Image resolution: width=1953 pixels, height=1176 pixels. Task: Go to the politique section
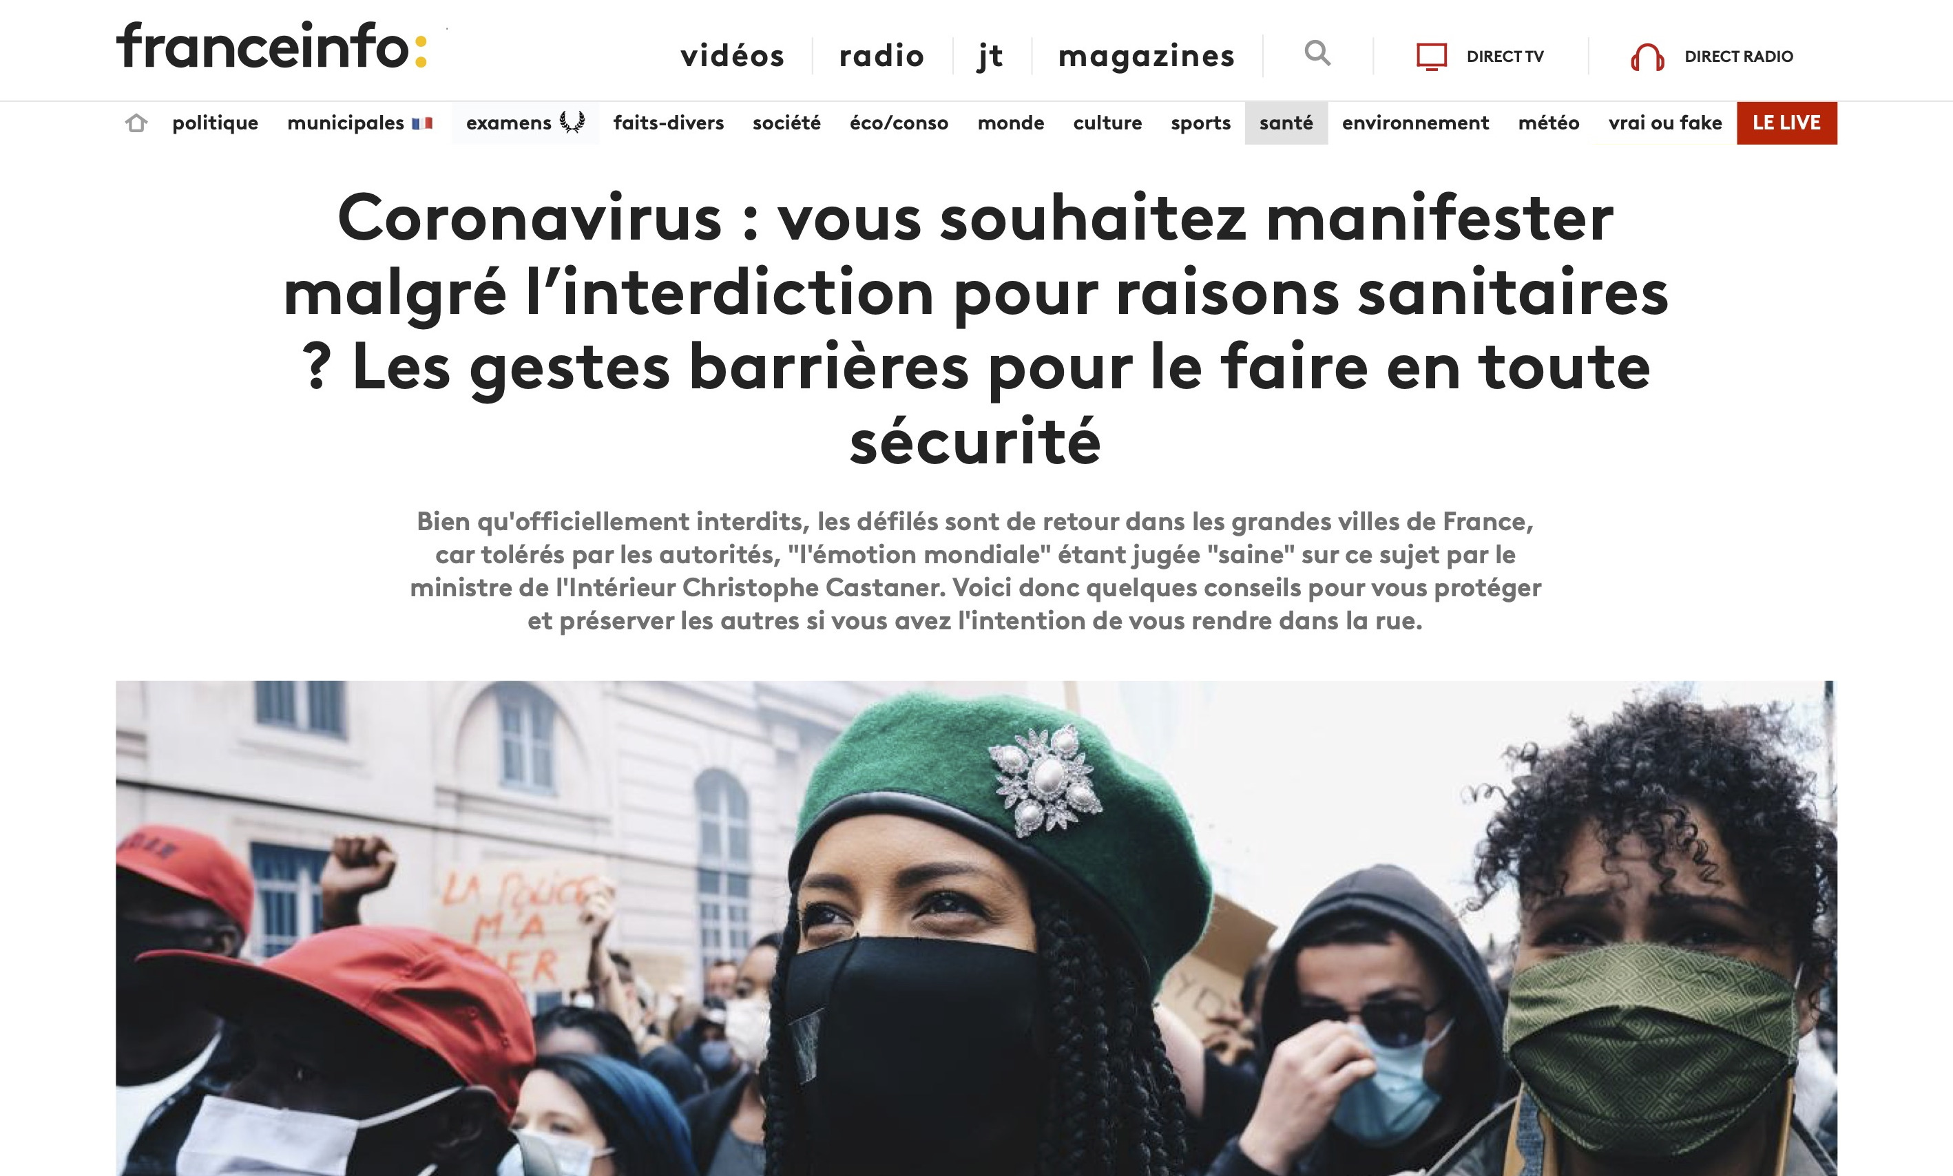click(216, 123)
